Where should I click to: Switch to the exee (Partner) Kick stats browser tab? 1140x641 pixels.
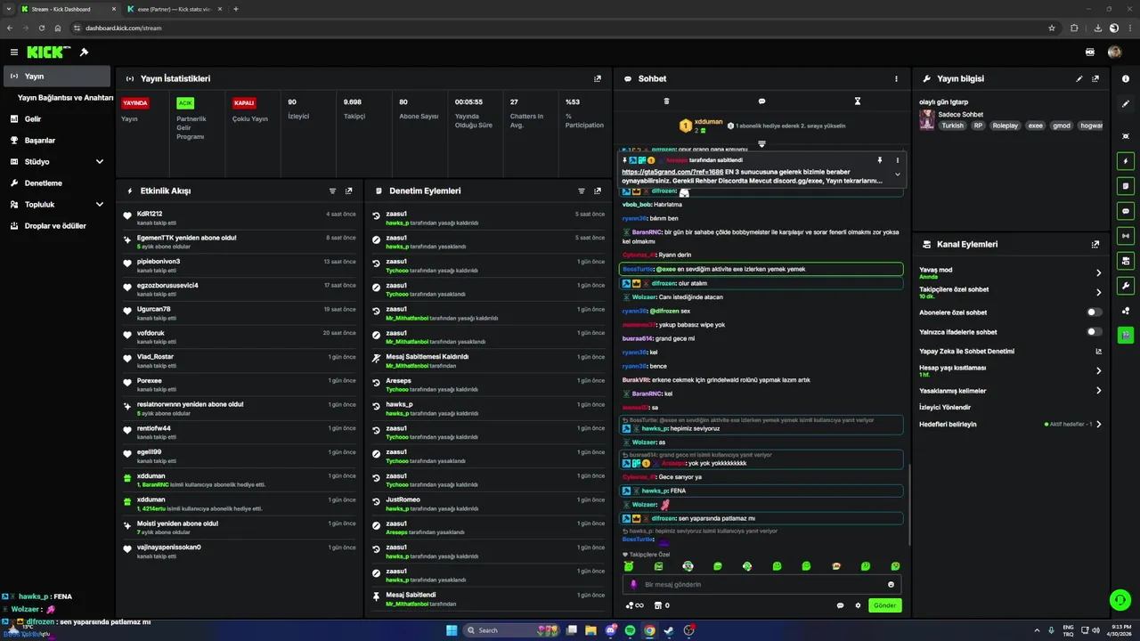(174, 9)
